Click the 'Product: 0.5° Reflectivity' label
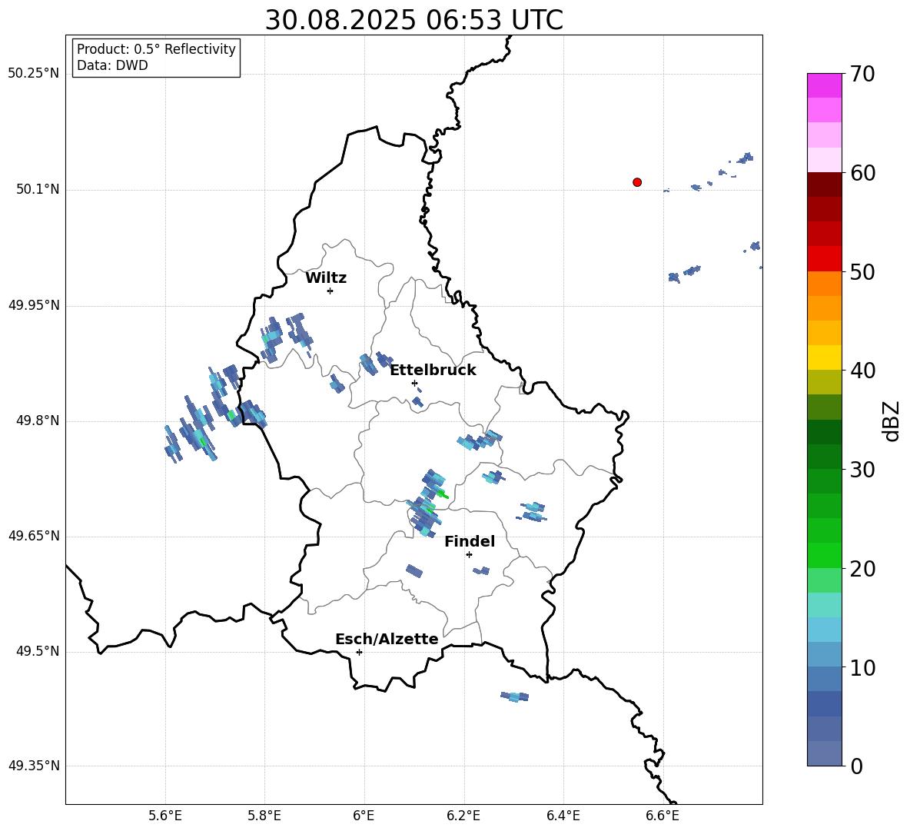The height and width of the screenshot is (831, 910). (156, 49)
